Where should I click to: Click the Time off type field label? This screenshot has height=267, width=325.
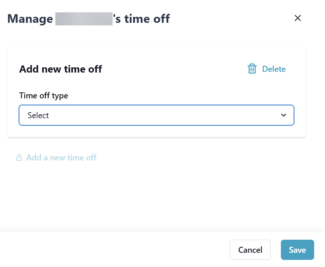pos(43,95)
